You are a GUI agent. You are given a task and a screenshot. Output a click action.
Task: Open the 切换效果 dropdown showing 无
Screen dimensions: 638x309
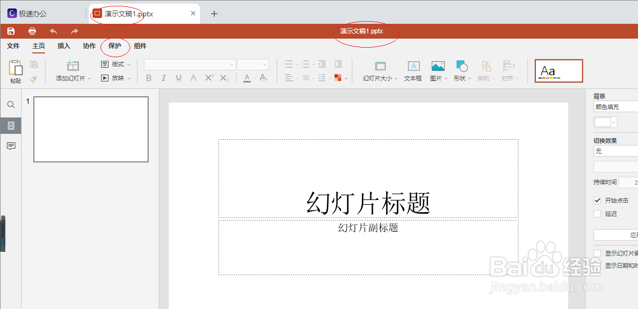click(x=615, y=151)
